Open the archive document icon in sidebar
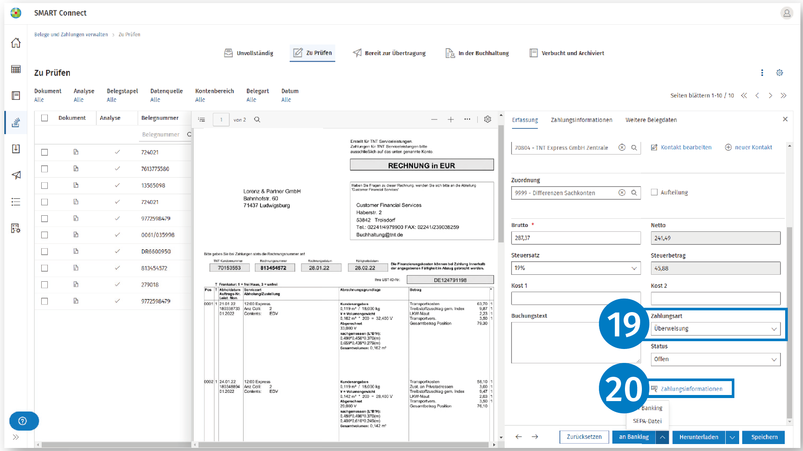The image size is (803, 451). (x=16, y=96)
